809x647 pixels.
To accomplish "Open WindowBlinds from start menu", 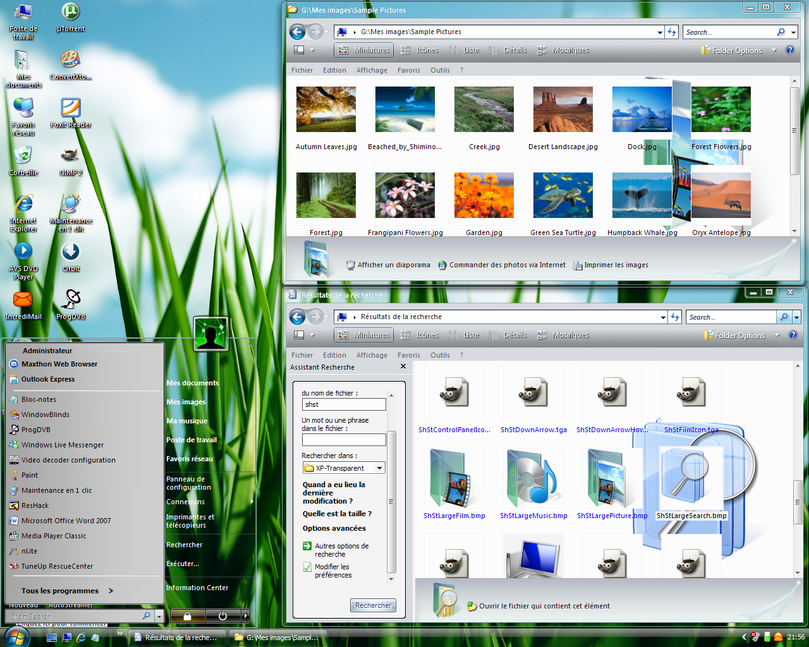I will tap(45, 414).
